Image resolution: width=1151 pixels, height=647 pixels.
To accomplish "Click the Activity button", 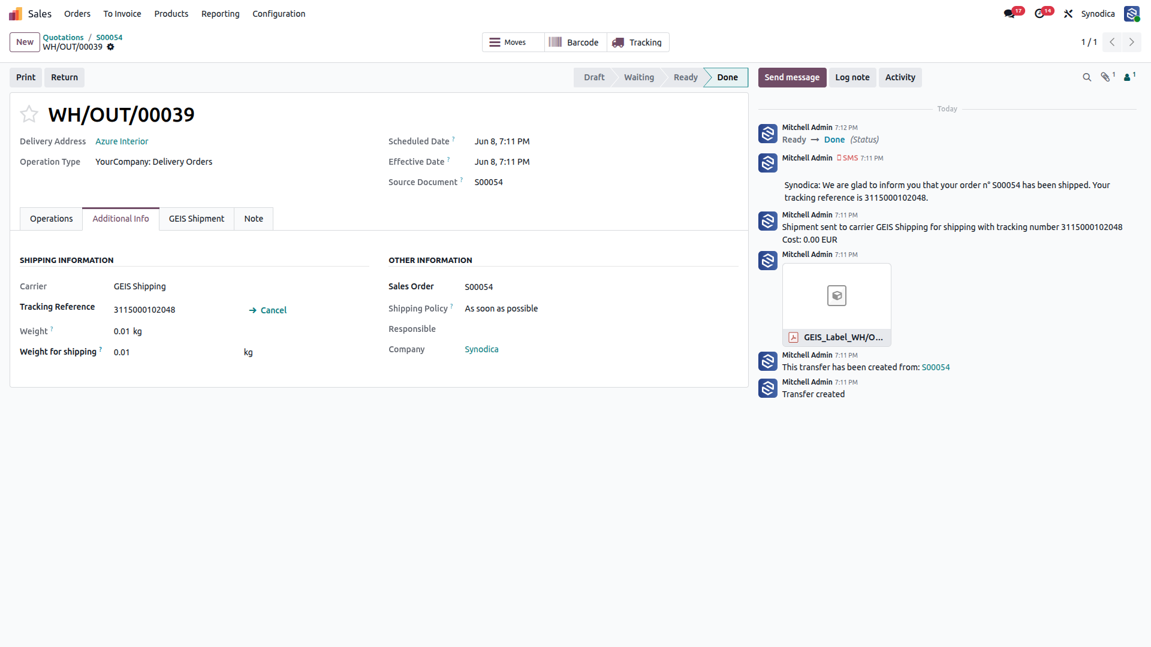I will [x=900, y=77].
